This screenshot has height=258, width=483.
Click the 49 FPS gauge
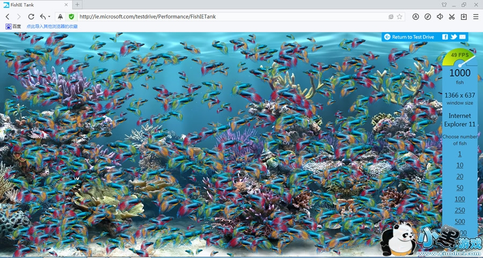point(459,57)
